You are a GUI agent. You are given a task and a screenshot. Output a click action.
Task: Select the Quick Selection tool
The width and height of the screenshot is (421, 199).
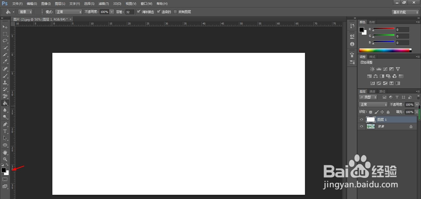(5, 48)
